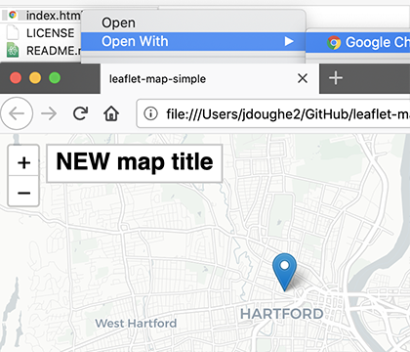Click the site info icon in address bar

coord(150,113)
